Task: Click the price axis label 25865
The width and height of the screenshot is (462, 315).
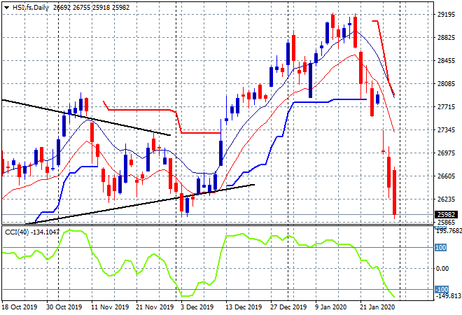Action: click(x=446, y=222)
